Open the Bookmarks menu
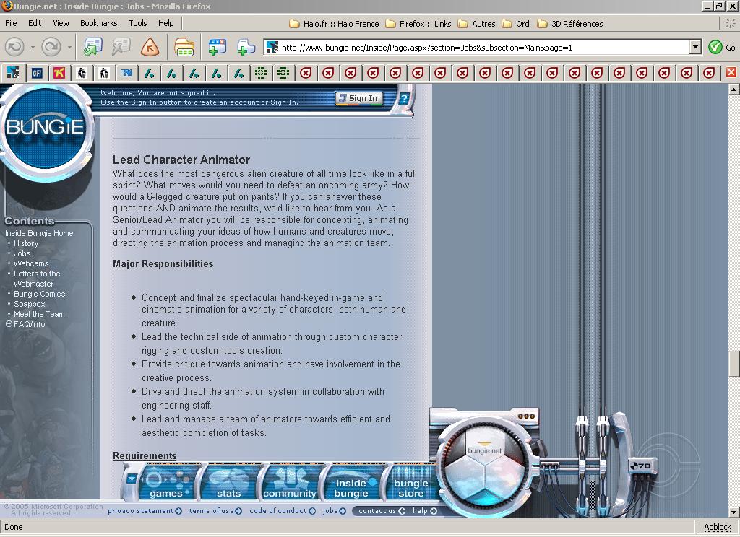 [98, 23]
